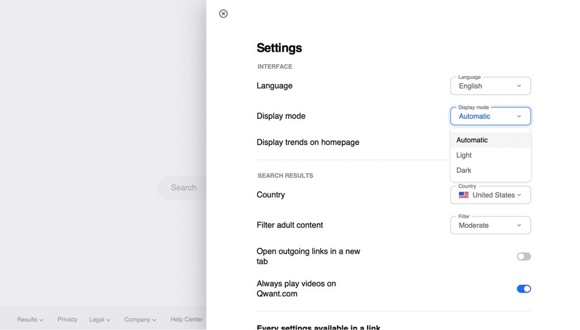Open the Language dropdown
580x330 pixels.
tap(491, 86)
